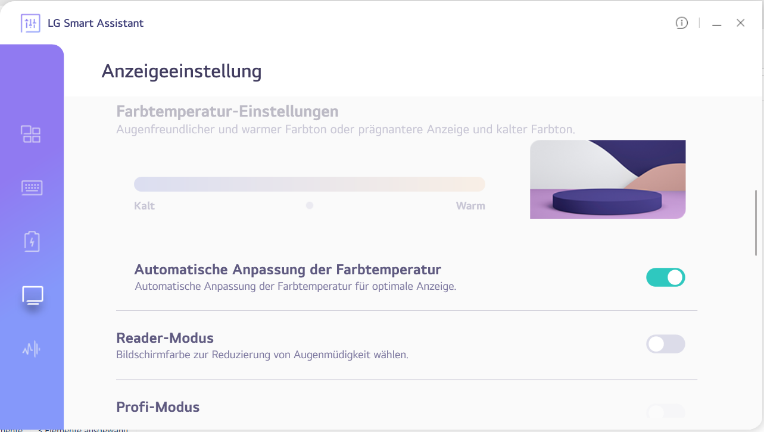This screenshot has width=764, height=432.
Task: Open keyboard settings from the sidebar
Action: click(32, 188)
